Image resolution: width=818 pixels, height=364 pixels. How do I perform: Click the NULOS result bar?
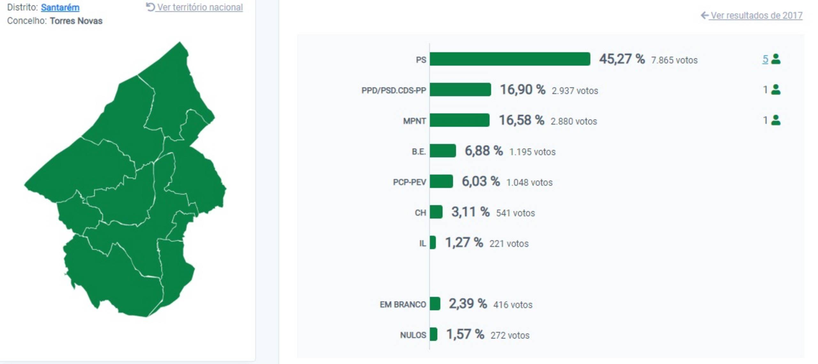(434, 334)
